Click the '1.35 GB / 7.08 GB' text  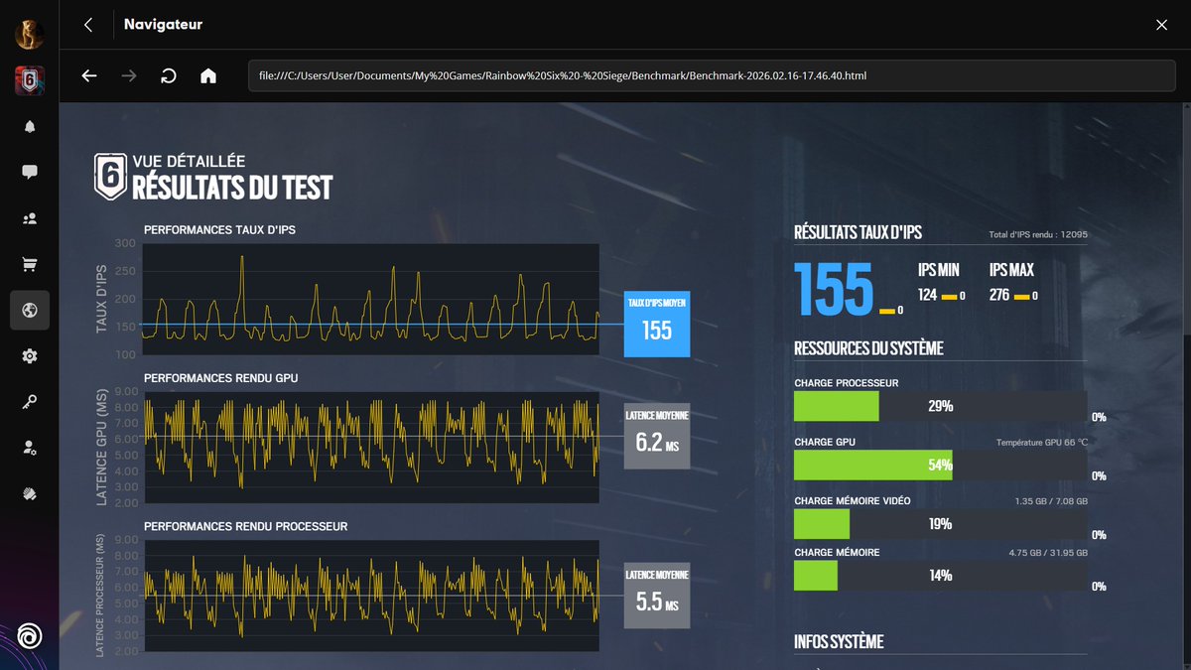pyautogui.click(x=1050, y=501)
